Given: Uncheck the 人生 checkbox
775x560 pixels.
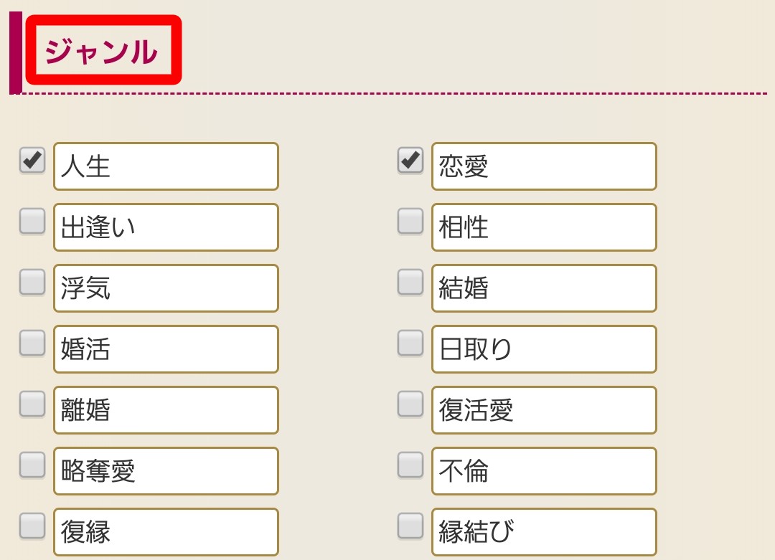Looking at the screenshot, I should (x=32, y=161).
